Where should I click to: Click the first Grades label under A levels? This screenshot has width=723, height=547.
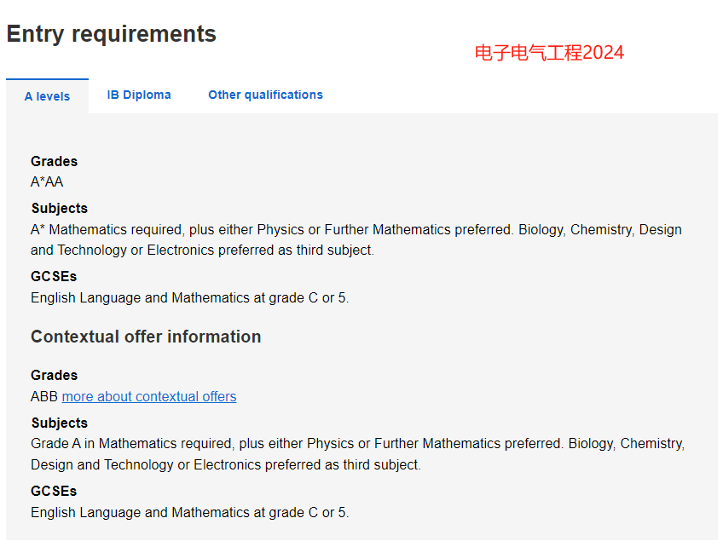pos(54,161)
